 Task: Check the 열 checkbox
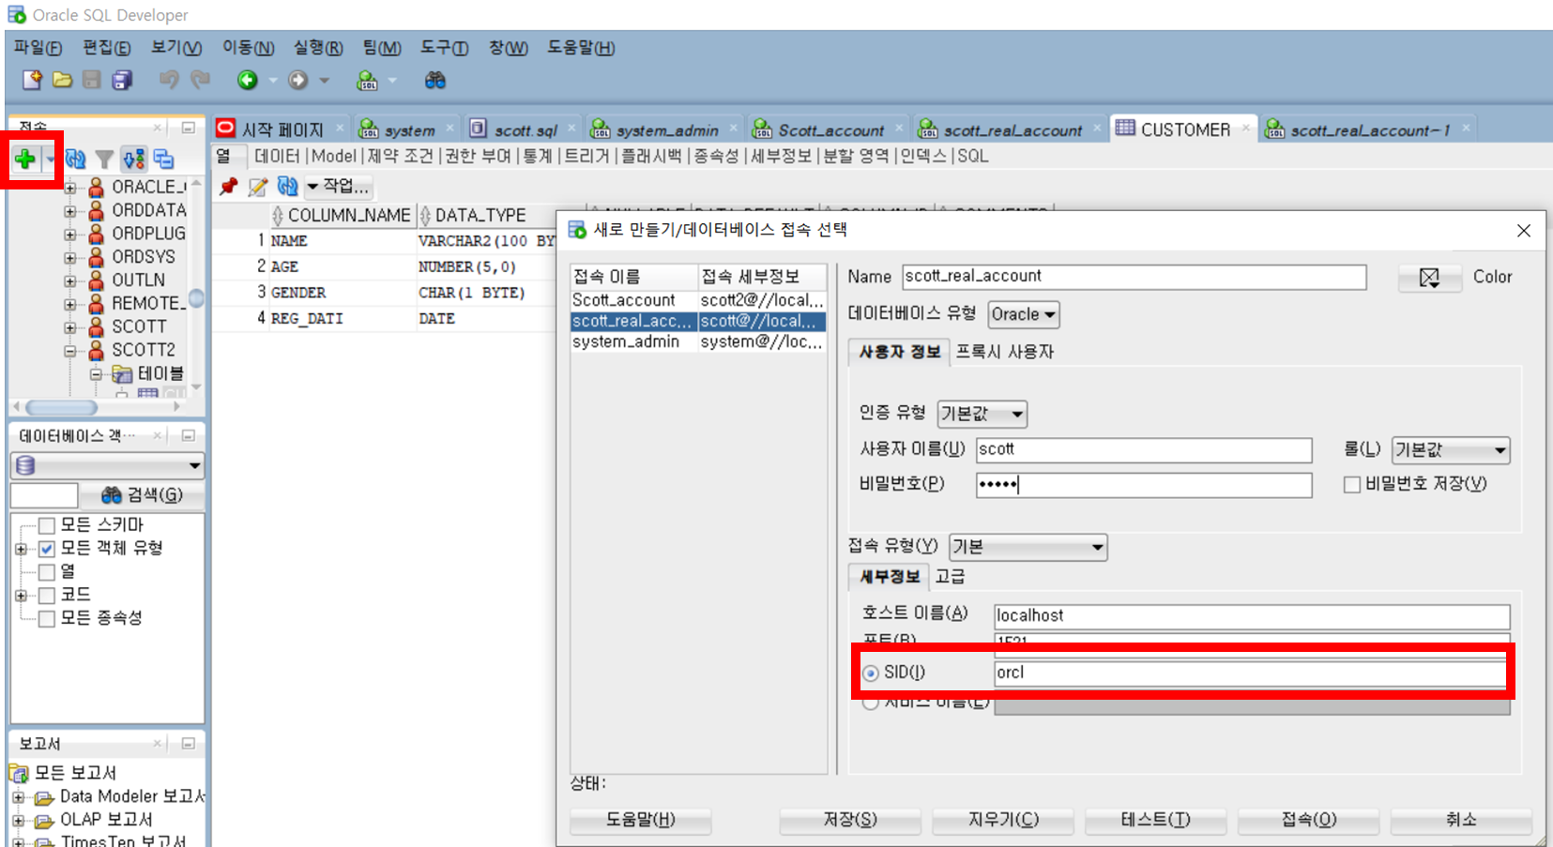point(46,572)
